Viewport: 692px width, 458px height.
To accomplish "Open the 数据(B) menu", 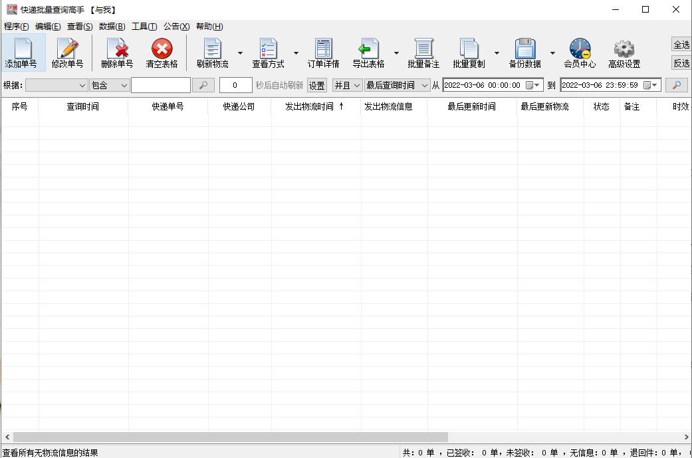I will [x=112, y=27].
